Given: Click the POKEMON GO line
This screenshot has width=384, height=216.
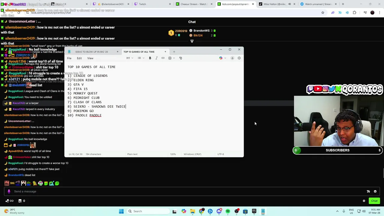Looking at the screenshot, I should (81, 111).
